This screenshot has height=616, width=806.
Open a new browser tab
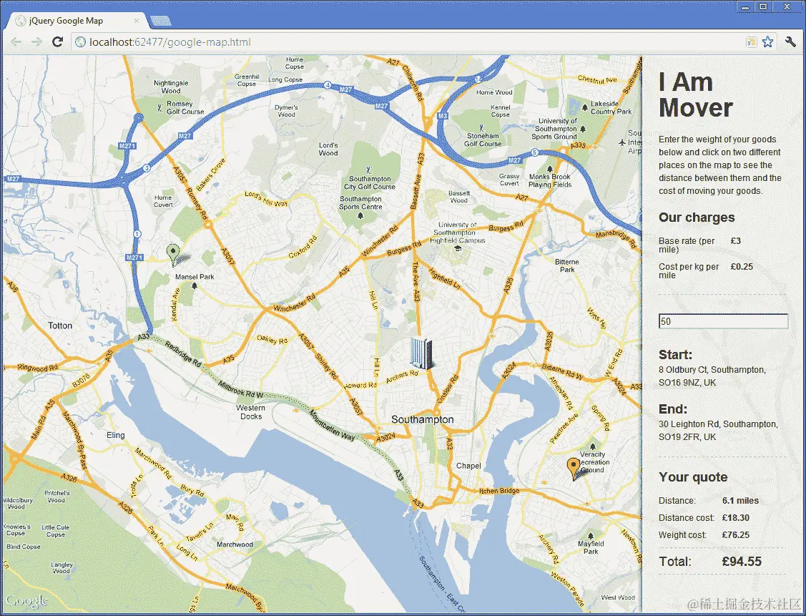tap(161, 21)
